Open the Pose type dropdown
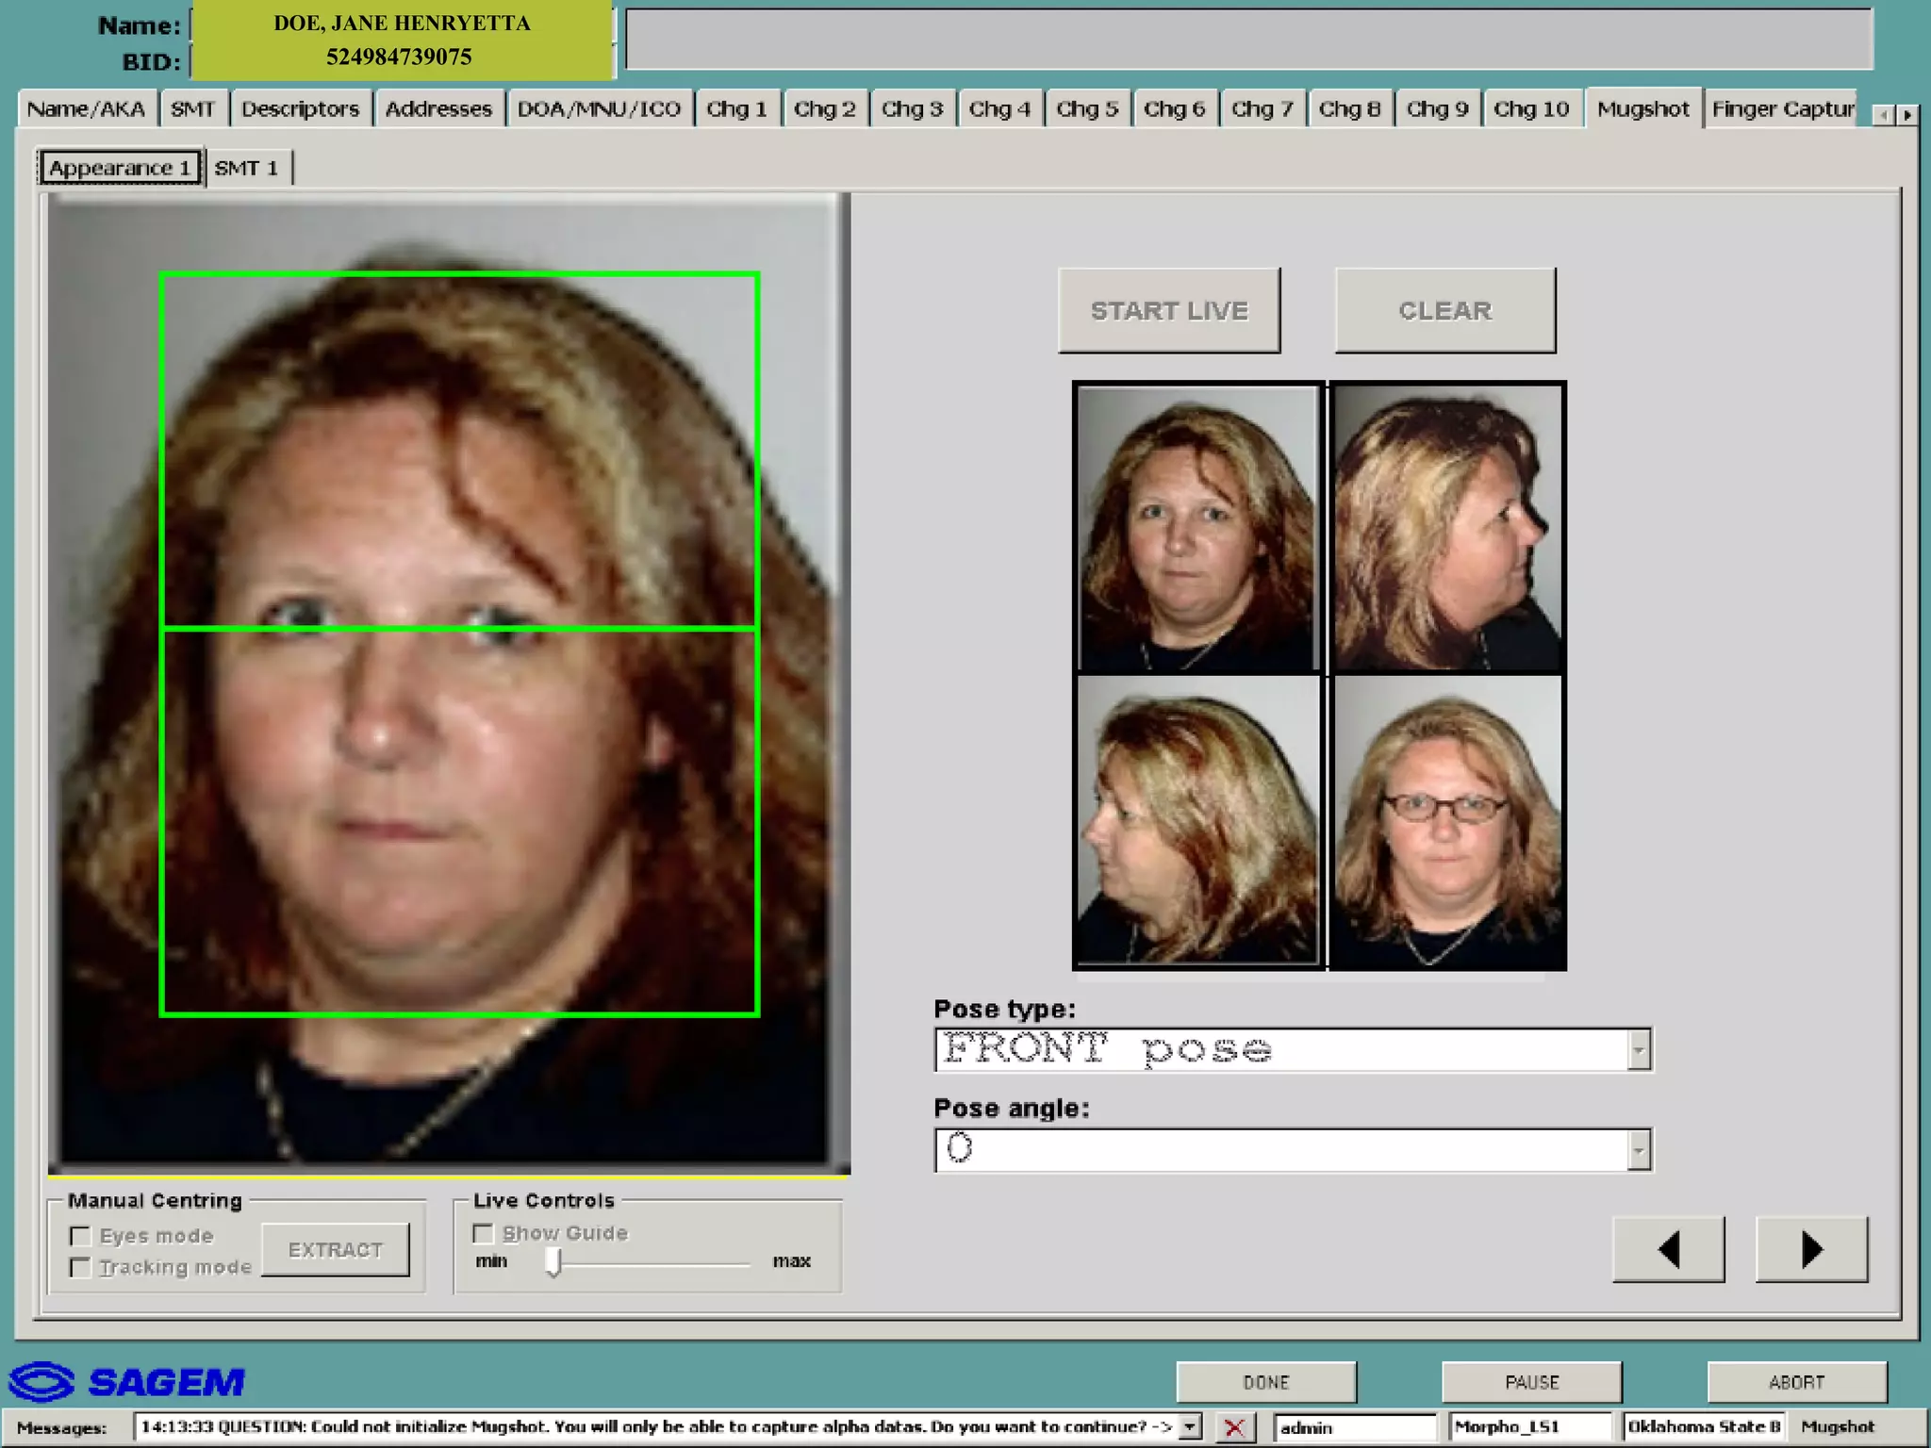Viewport: 1931px width, 1448px height. click(1639, 1049)
